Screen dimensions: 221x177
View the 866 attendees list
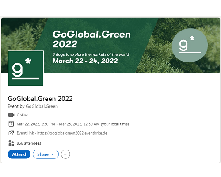(29, 143)
